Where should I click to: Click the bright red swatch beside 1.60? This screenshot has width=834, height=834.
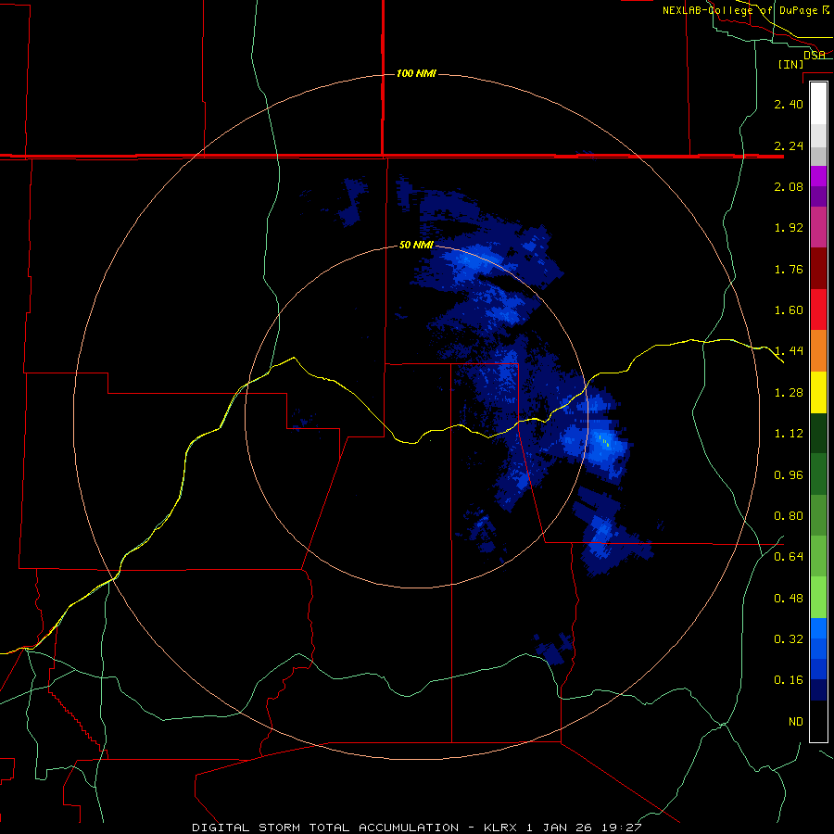(x=818, y=310)
